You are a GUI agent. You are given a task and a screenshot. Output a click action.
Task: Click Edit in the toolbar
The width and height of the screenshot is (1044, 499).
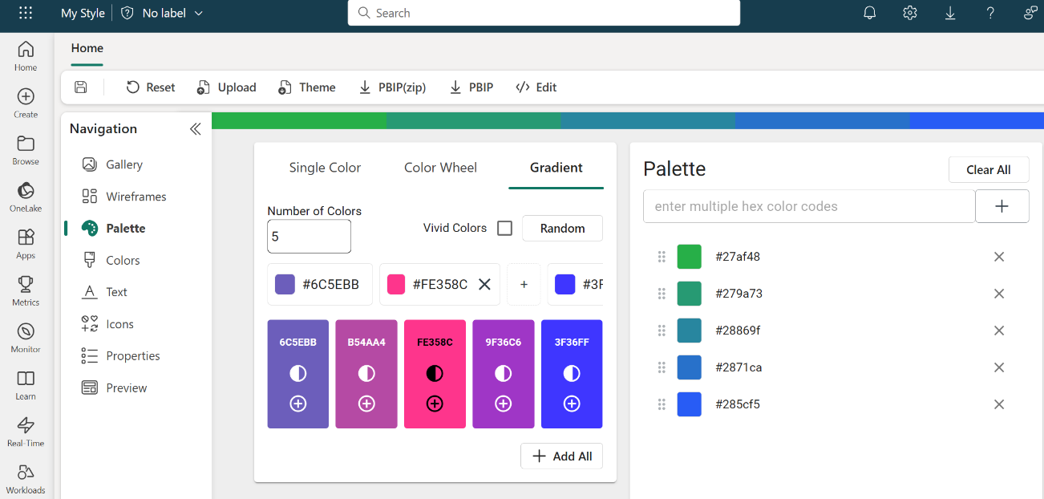click(536, 87)
